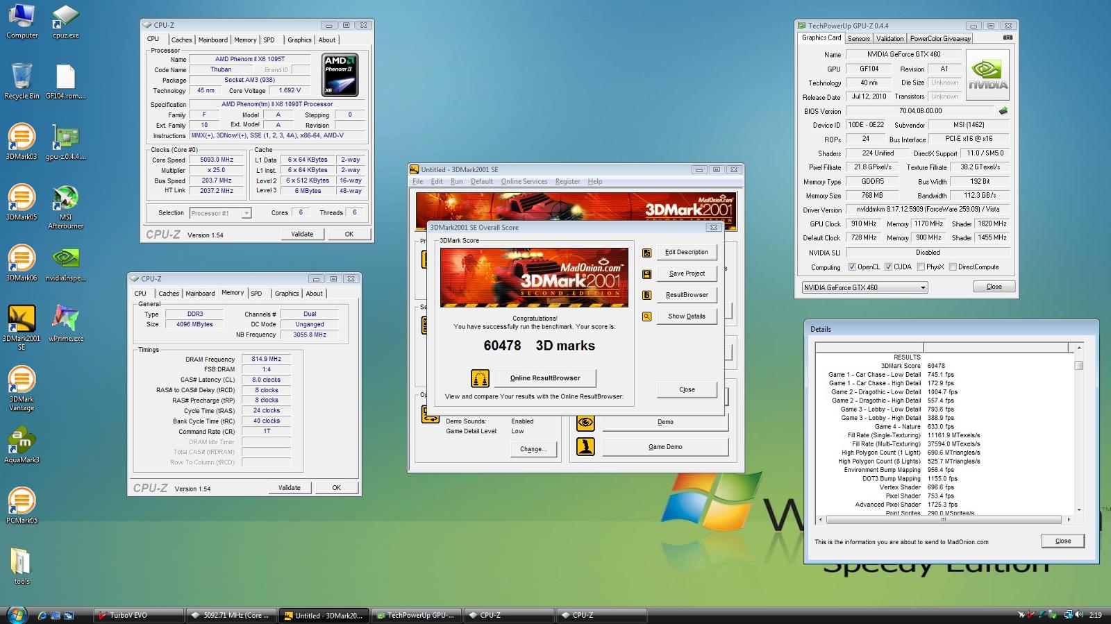Click Save Project button

687,274
